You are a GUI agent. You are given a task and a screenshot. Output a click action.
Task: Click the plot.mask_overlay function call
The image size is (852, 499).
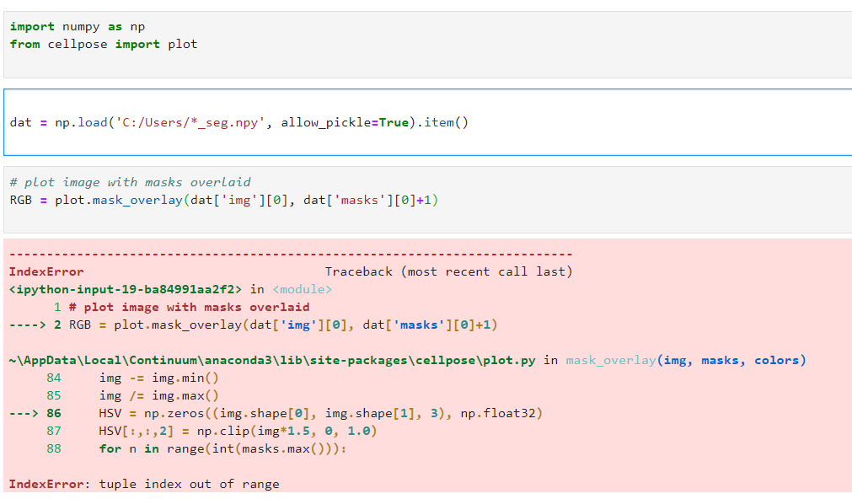pos(114,200)
